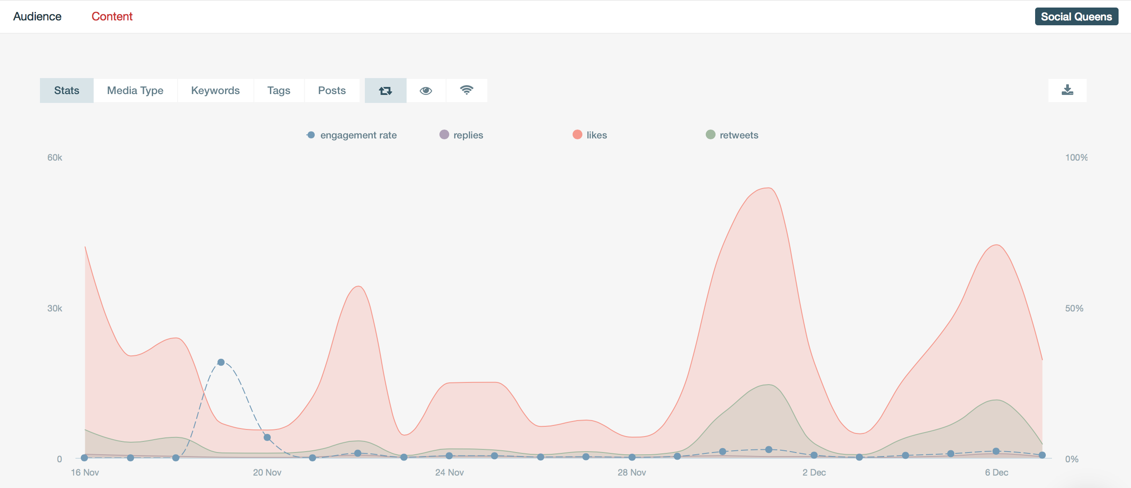Click the eye impressions icon
Screen dimensions: 1131x488
(x=426, y=91)
